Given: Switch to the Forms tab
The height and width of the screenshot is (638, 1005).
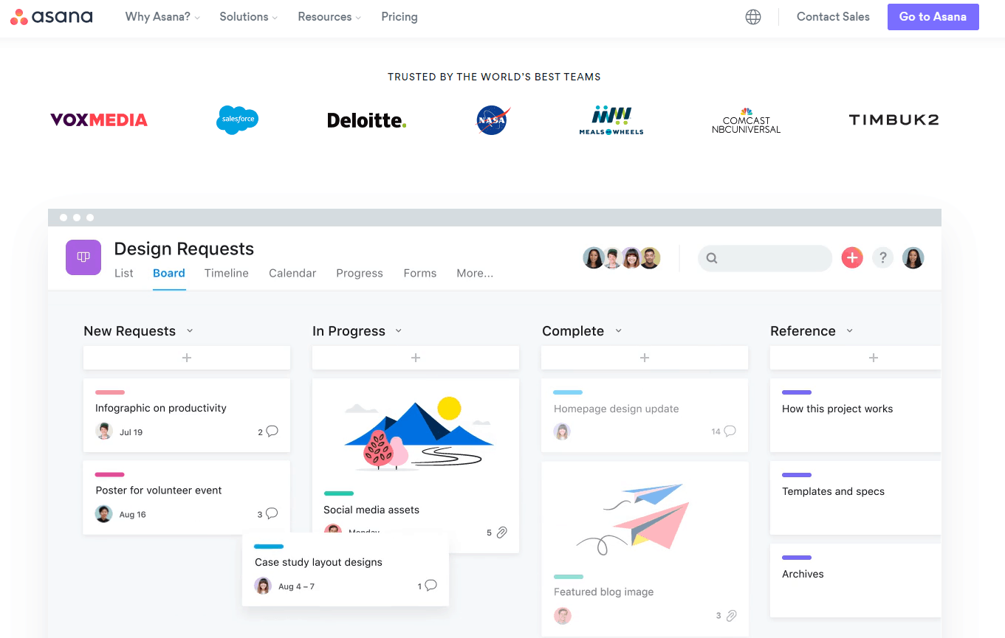Looking at the screenshot, I should pyautogui.click(x=420, y=273).
